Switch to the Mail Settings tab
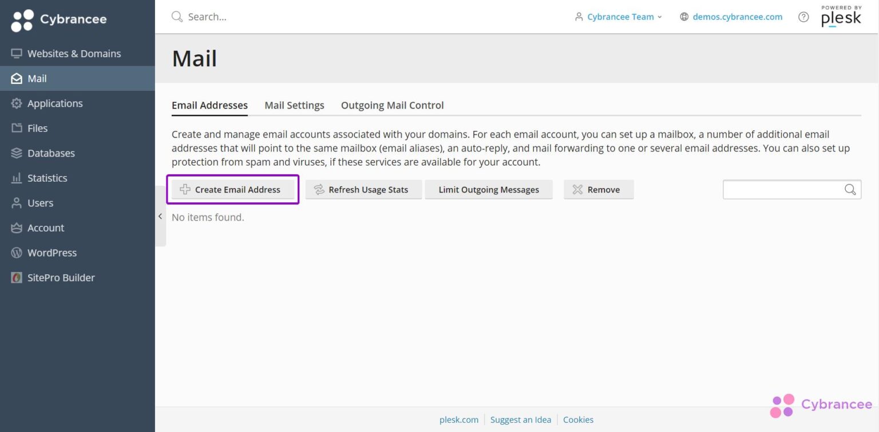 coord(294,106)
